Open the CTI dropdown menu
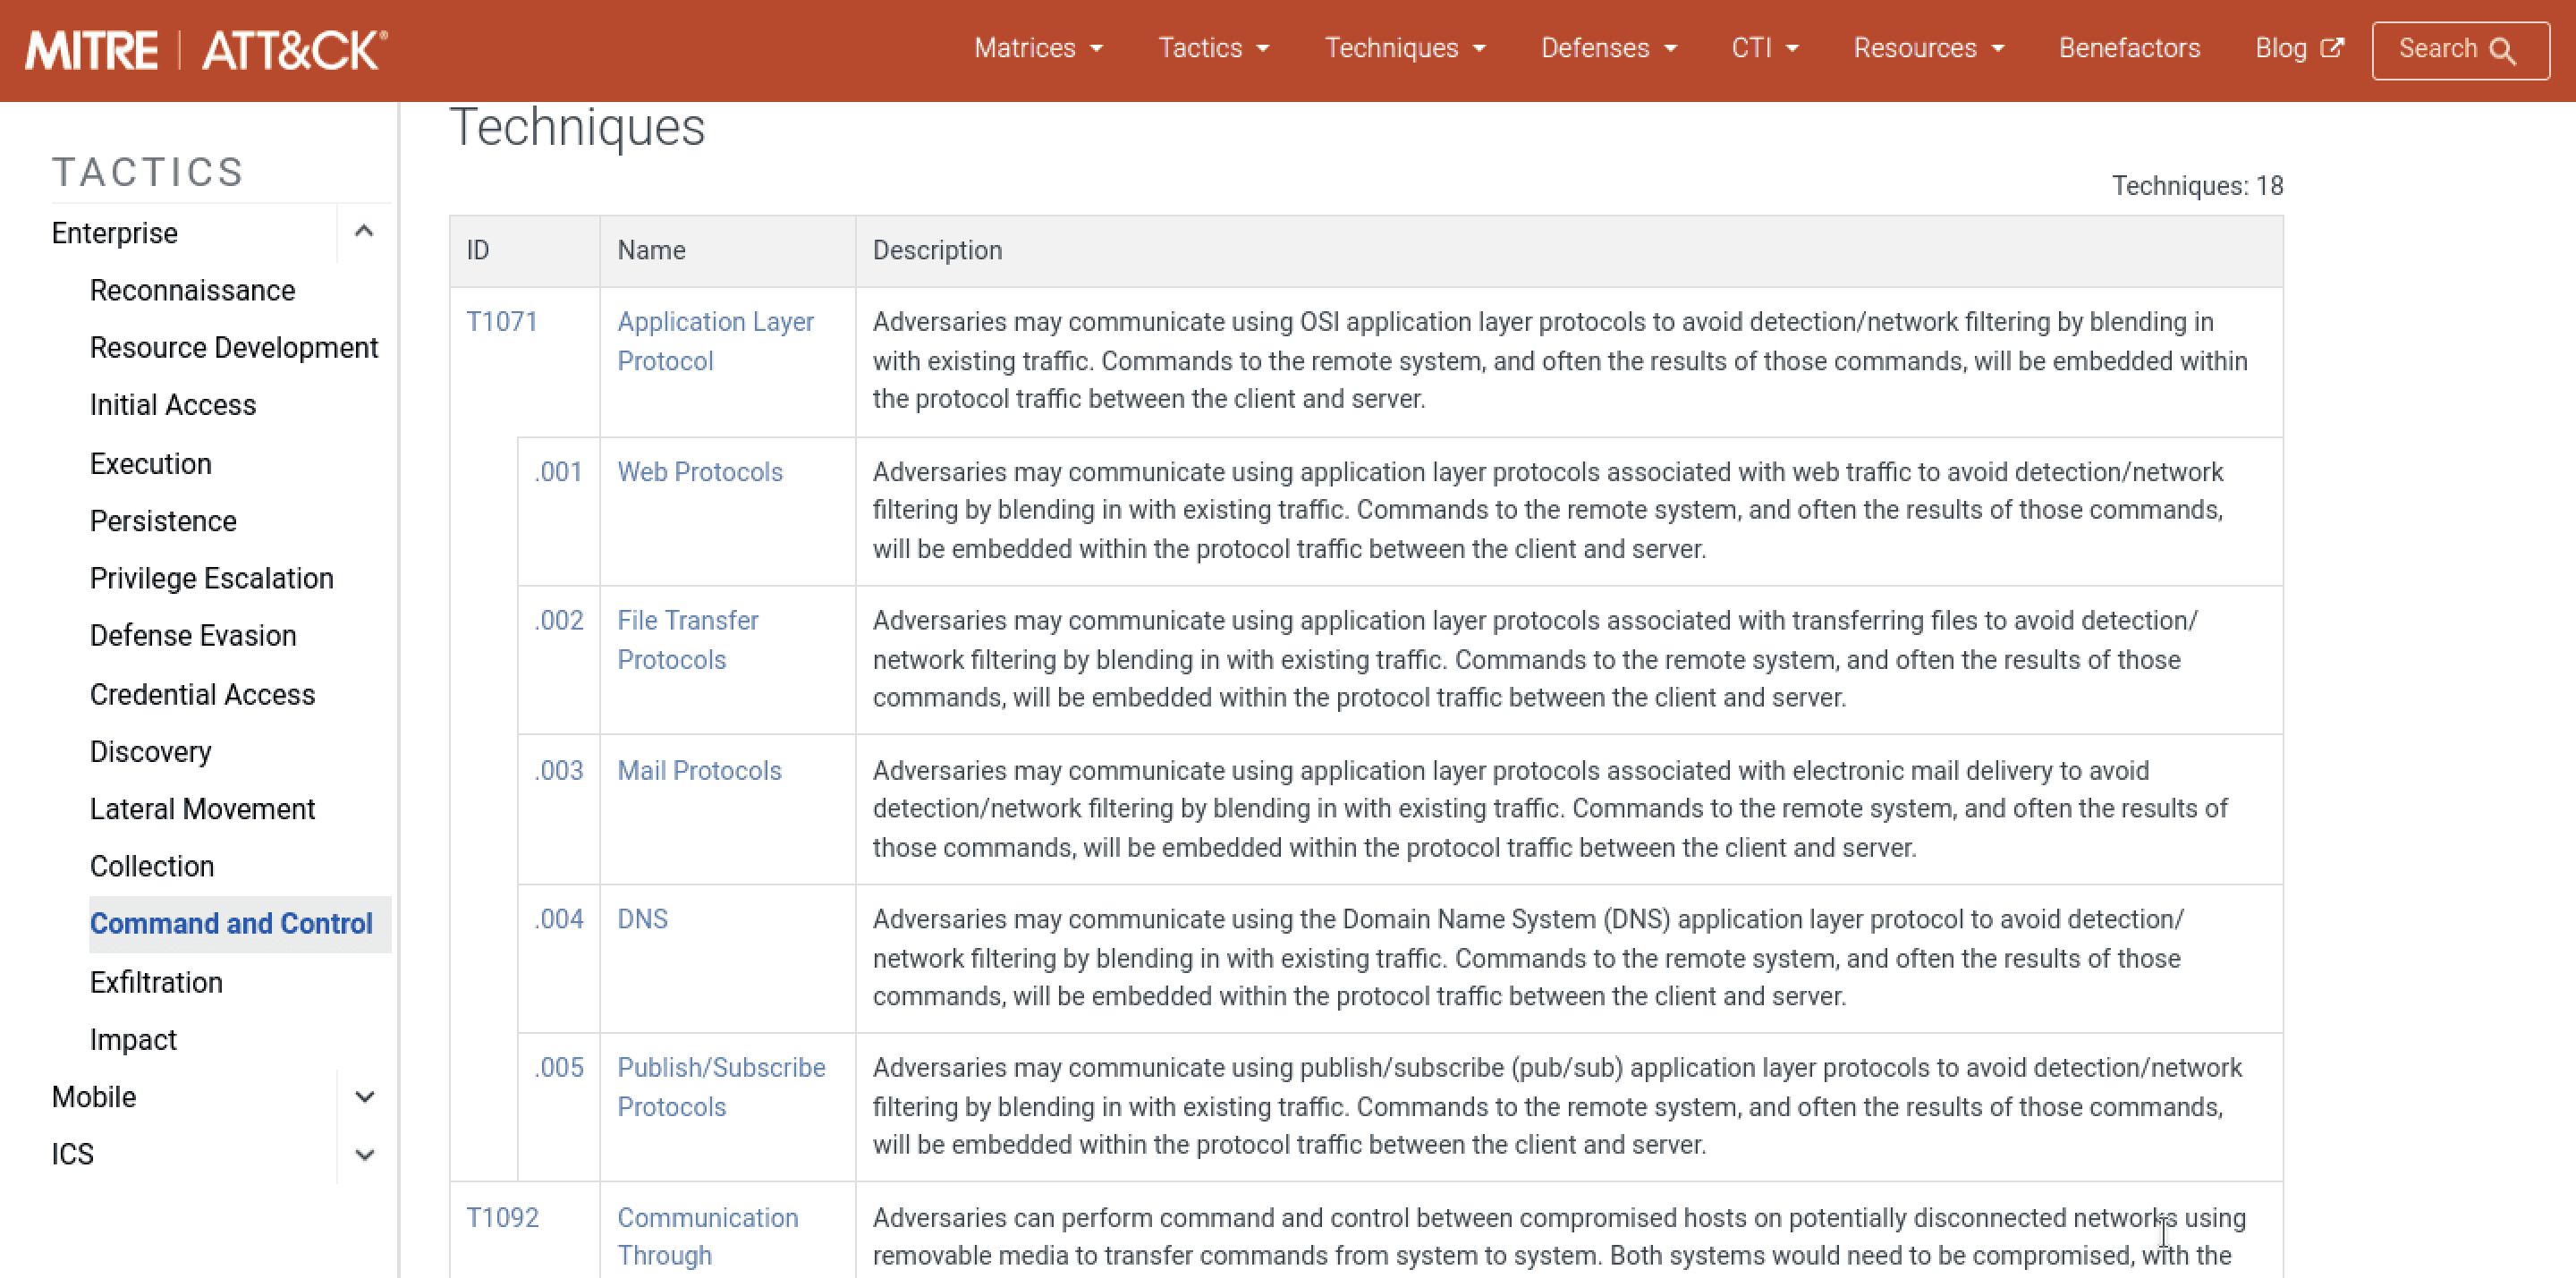 pos(1765,48)
